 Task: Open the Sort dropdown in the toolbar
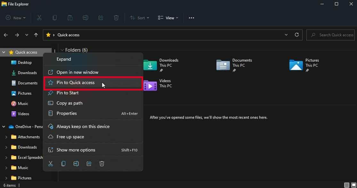140,18
